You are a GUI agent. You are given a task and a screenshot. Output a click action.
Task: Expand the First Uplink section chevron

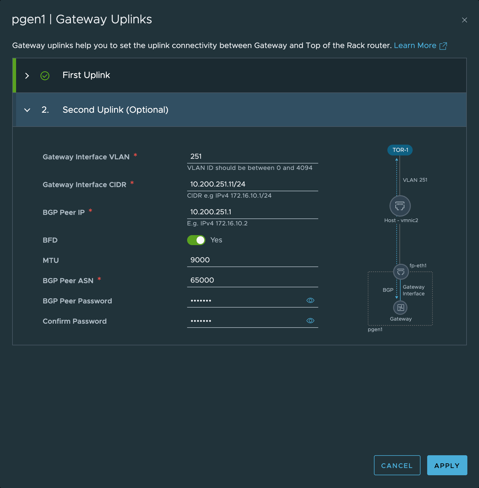(27, 76)
